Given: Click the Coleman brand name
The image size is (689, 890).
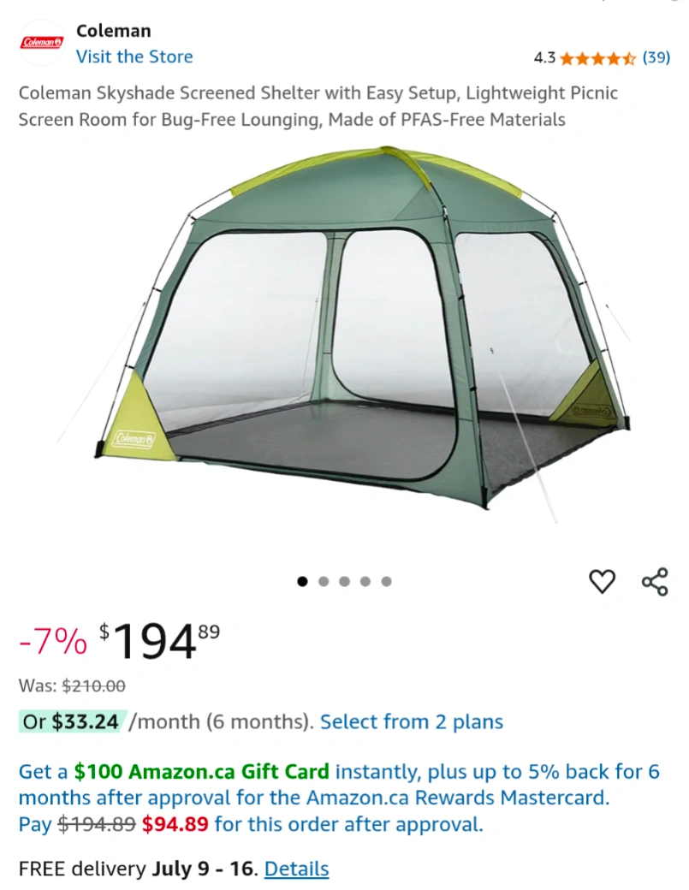Looking at the screenshot, I should (x=114, y=31).
